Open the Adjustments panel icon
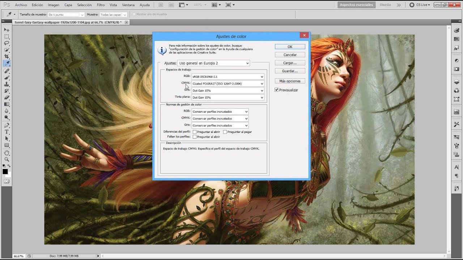The image size is (463, 260). [456, 60]
